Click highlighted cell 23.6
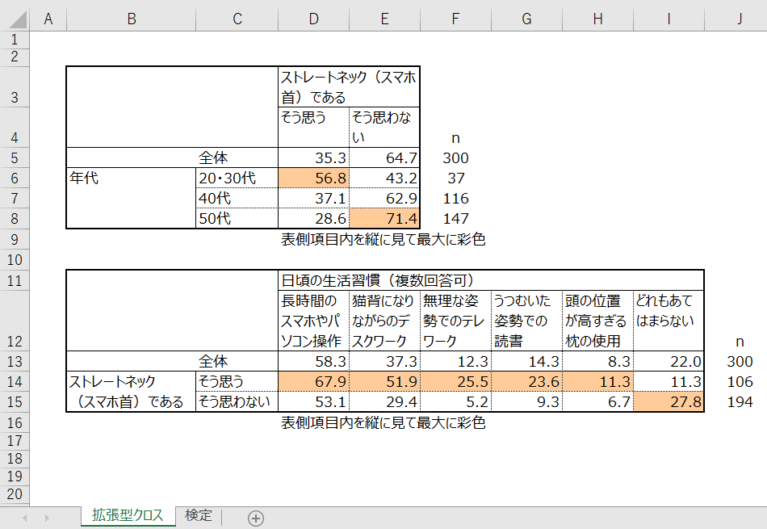The height and width of the screenshot is (529, 767). [527, 382]
